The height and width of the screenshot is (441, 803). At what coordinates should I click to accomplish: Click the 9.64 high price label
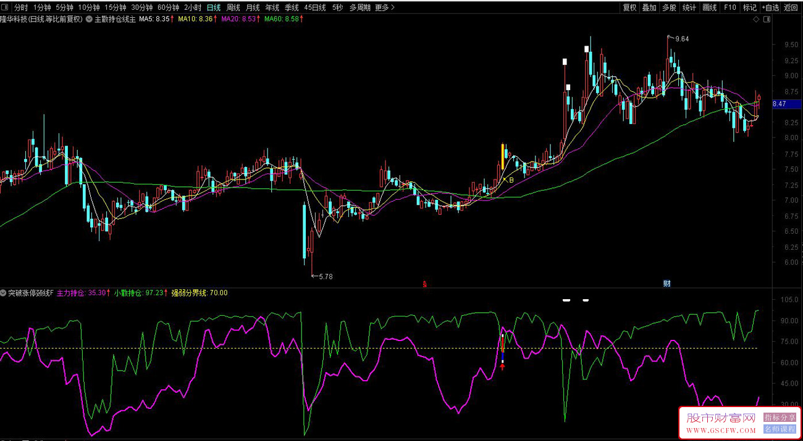pos(681,39)
